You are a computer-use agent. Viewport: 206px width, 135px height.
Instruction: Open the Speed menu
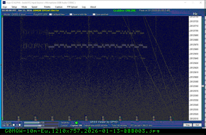tap(34, 7)
